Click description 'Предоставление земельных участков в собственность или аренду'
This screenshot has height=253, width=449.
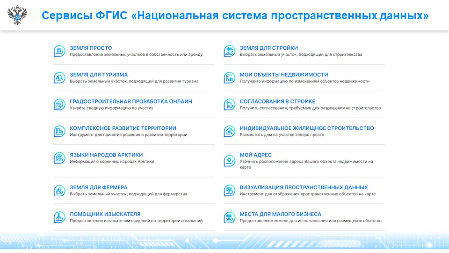pyautogui.click(x=136, y=54)
